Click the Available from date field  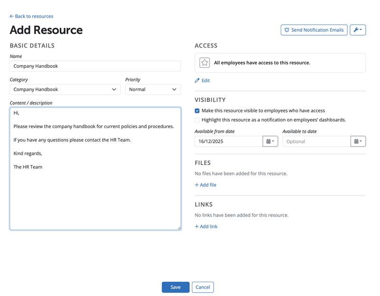click(228, 141)
